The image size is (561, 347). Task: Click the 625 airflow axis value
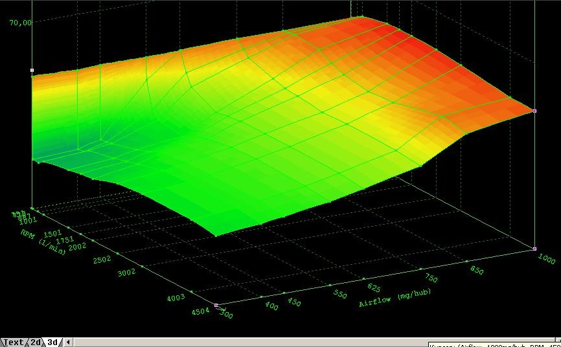[374, 287]
